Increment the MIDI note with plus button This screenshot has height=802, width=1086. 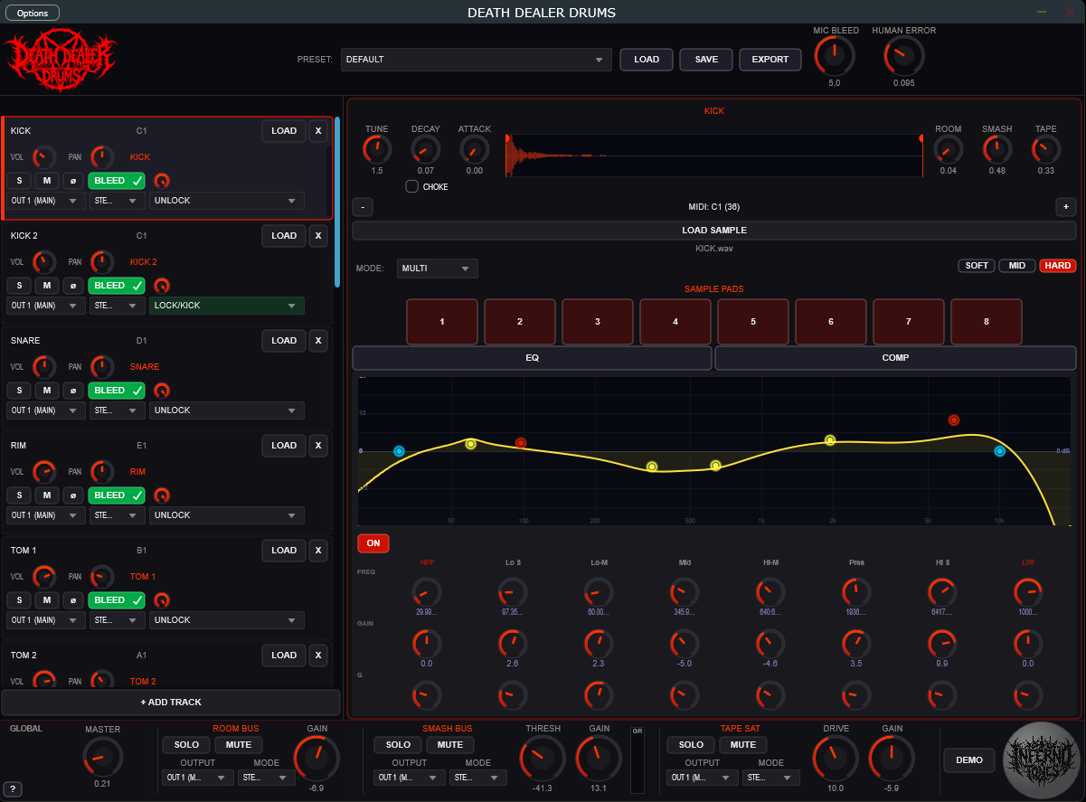[1066, 207]
